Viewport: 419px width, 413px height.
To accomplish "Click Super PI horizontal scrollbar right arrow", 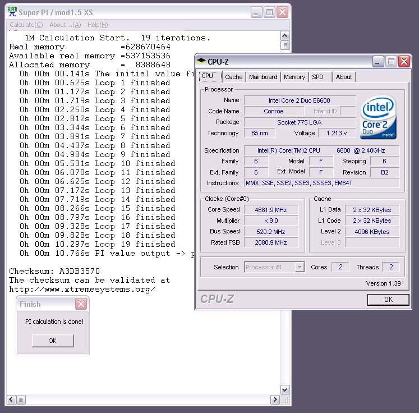I will tap(275, 400).
